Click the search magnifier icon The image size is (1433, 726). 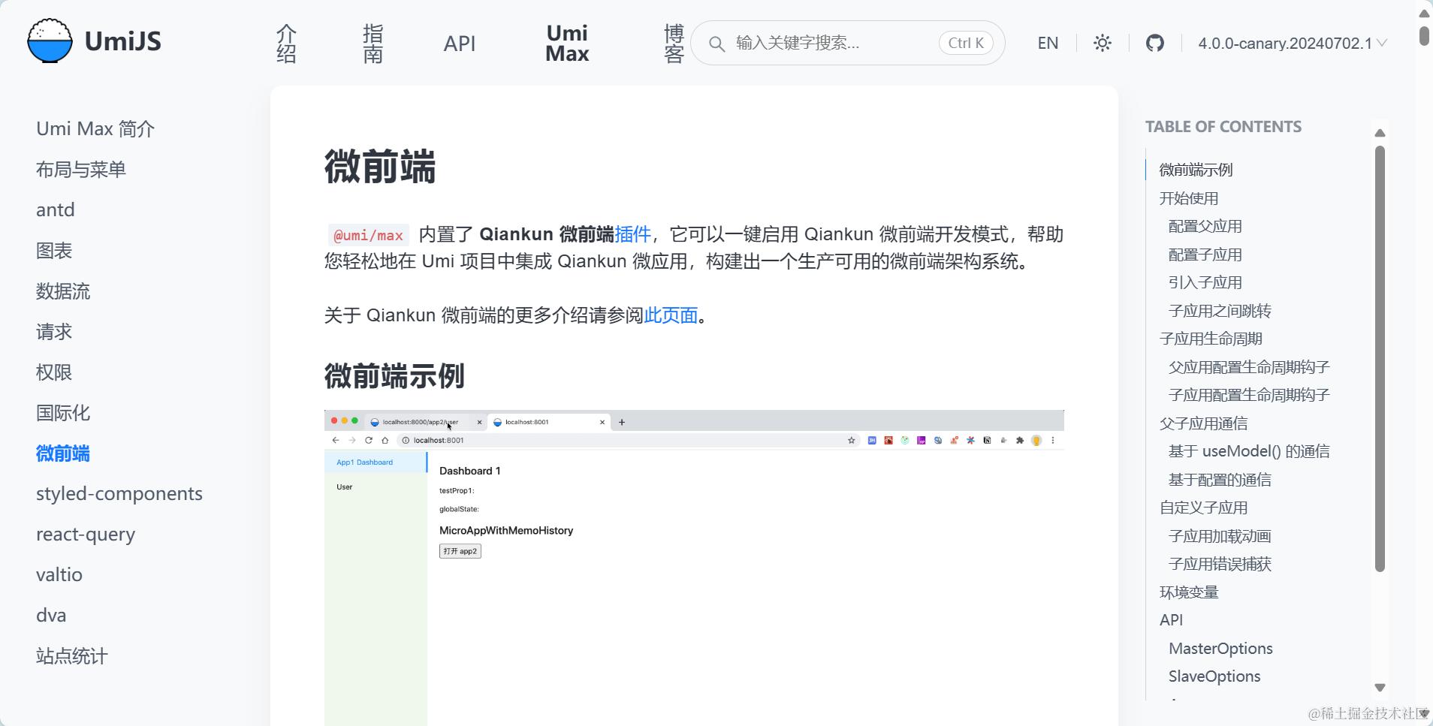pyautogui.click(x=717, y=44)
